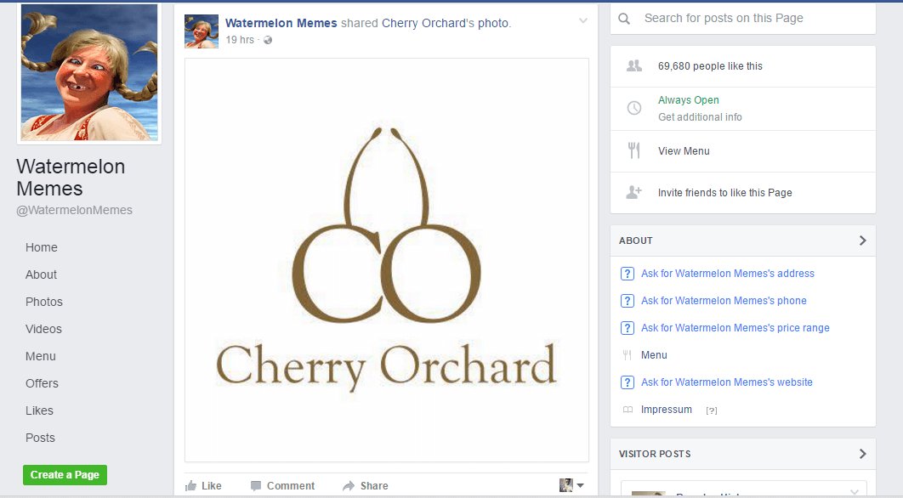Click the fork and knife View Menu icon
The image size is (903, 498).
[633, 151]
